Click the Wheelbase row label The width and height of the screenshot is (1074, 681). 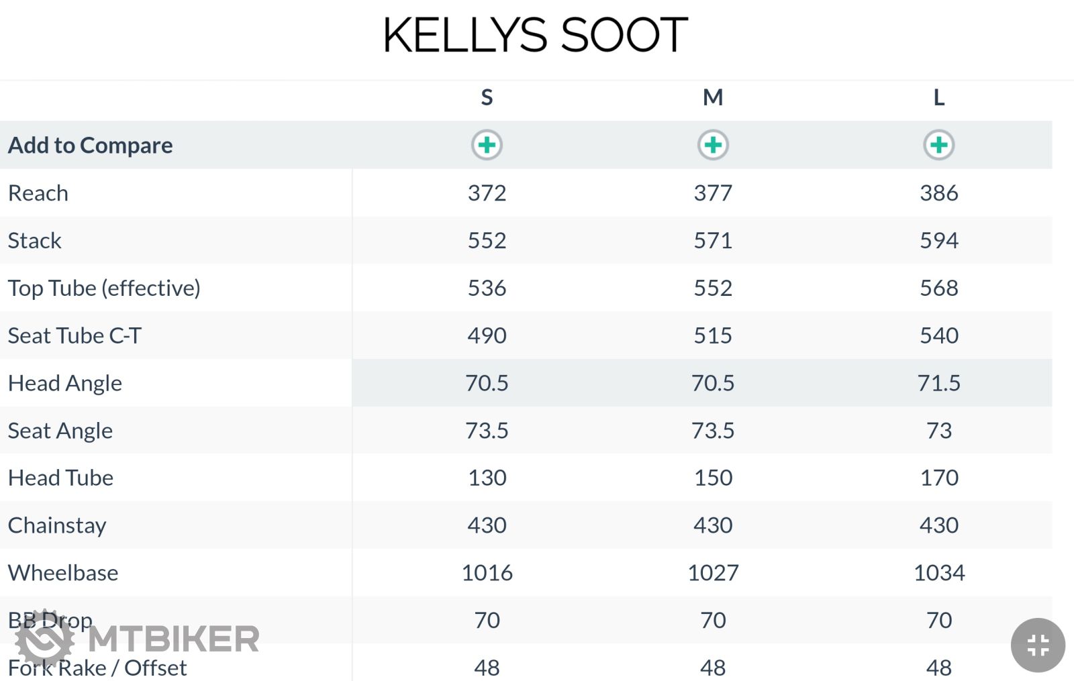(63, 573)
